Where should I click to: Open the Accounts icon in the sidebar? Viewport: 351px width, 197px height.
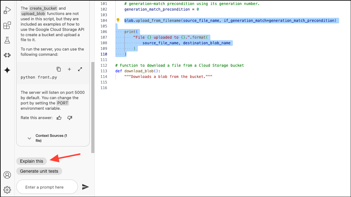click(x=7, y=175)
